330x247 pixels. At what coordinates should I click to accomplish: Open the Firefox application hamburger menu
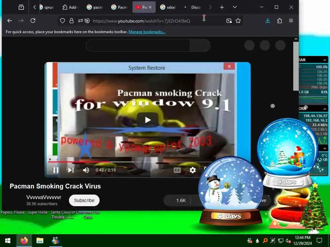[x=291, y=21]
